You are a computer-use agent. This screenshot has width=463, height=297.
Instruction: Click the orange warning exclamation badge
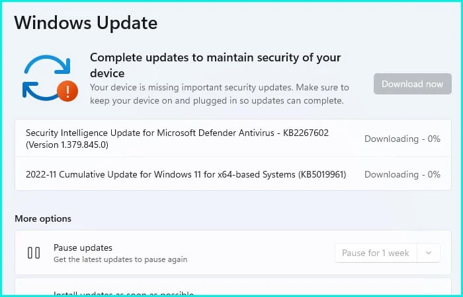click(67, 90)
